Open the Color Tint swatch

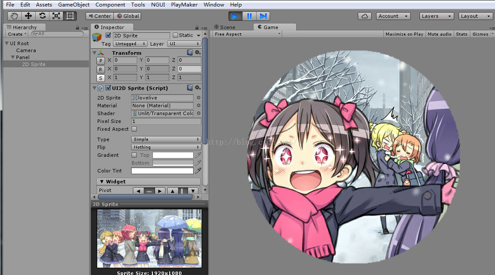162,171
